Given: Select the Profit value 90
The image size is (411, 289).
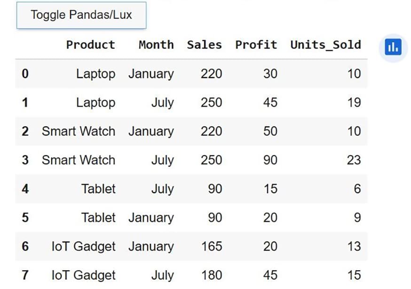Looking at the screenshot, I should (270, 160).
